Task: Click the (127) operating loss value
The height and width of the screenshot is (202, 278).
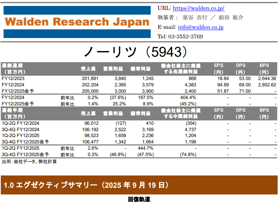Action: click(121, 123)
